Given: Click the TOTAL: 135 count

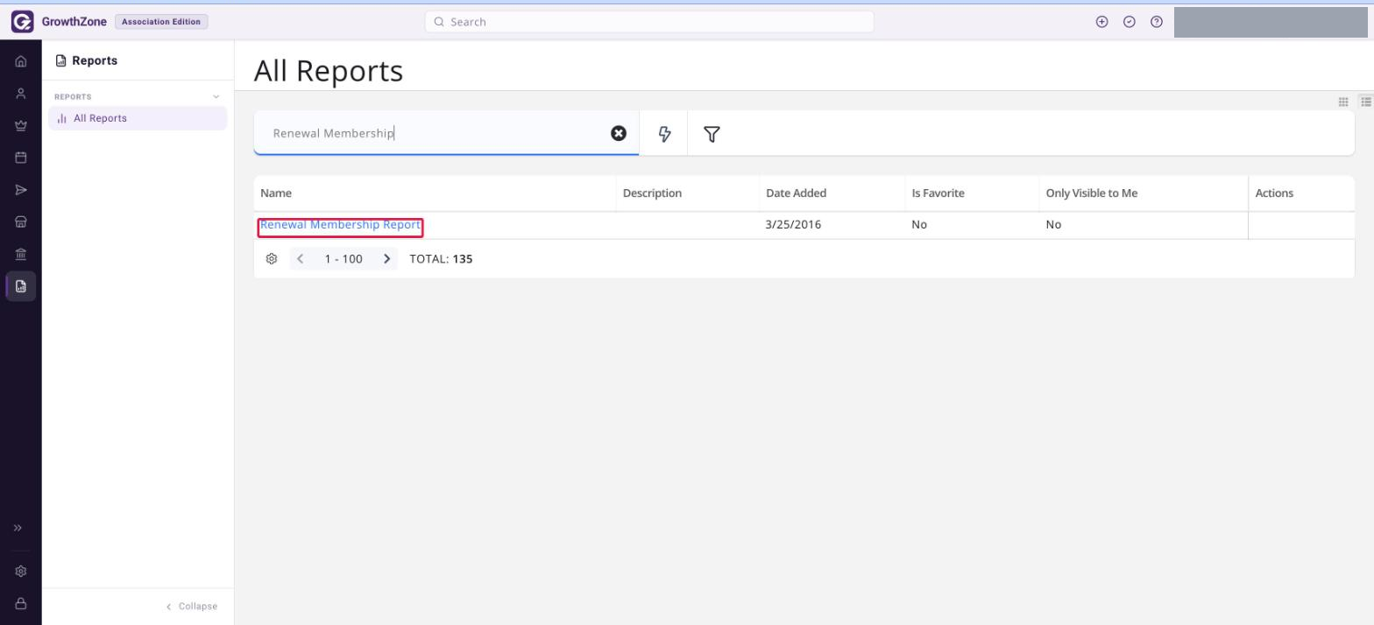Looking at the screenshot, I should pos(441,259).
